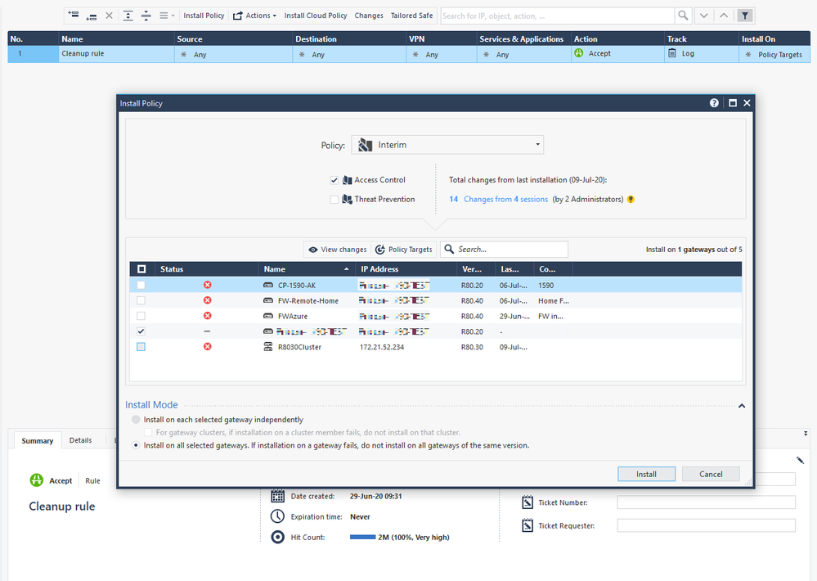
Task: Collapse the Install Mode section
Action: [x=742, y=405]
